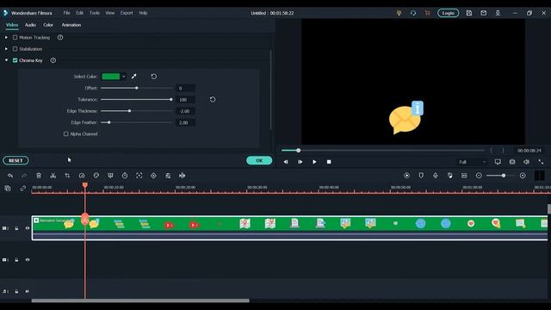This screenshot has width=551, height=310.
Task: Click the Keyframe diamond icon in toolbar
Action: click(153, 176)
